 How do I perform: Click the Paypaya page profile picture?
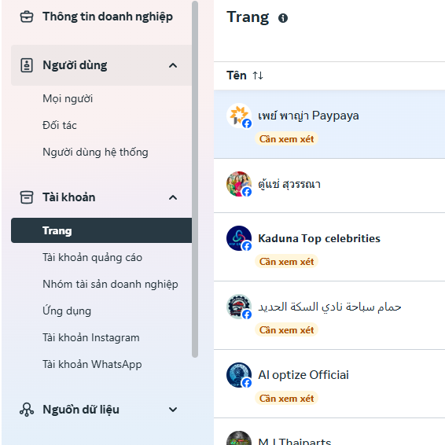tap(239, 116)
